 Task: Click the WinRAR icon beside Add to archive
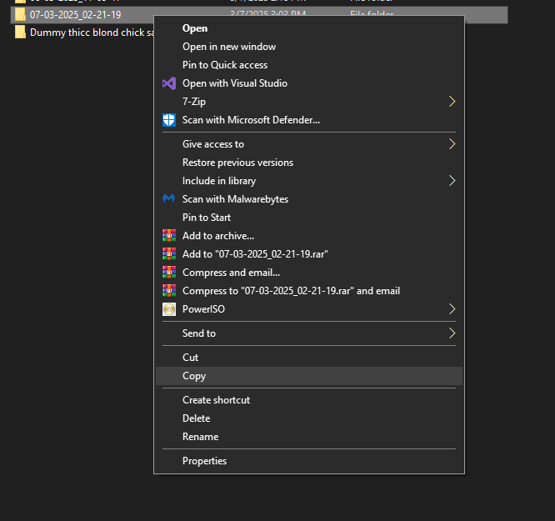pos(169,236)
